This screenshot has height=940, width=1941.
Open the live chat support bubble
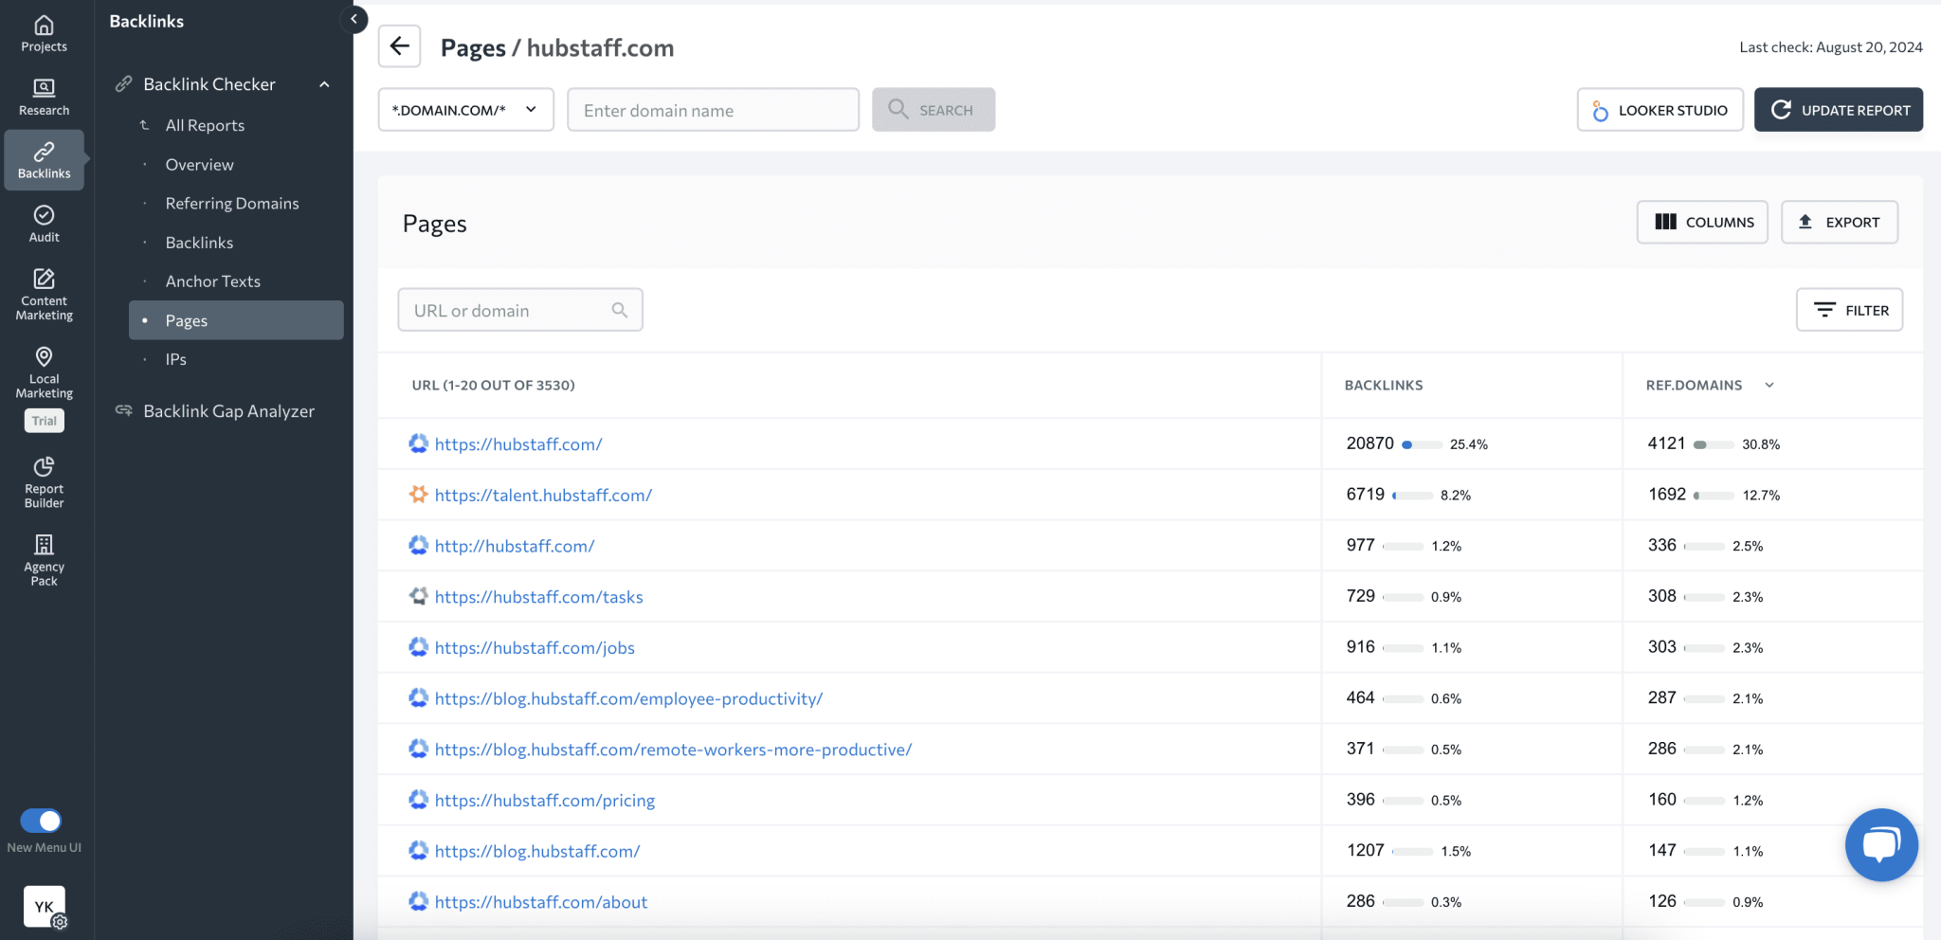pyautogui.click(x=1882, y=844)
